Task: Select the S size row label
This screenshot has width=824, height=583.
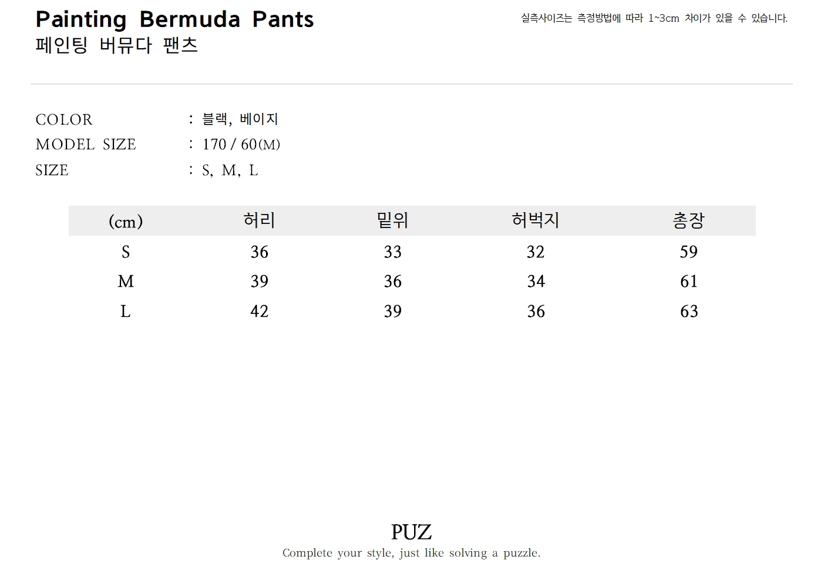Action: coord(125,252)
